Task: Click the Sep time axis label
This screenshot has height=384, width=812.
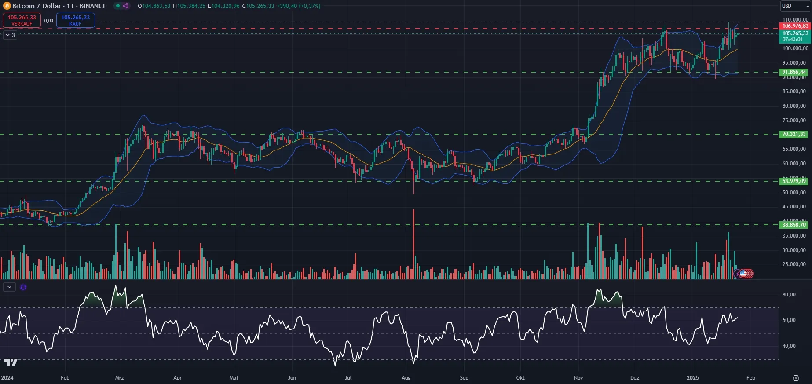Action: pos(464,377)
